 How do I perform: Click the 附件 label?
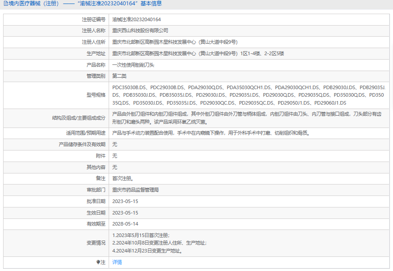click(x=101, y=156)
